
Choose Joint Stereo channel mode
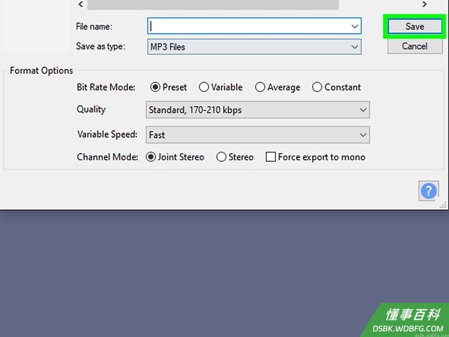point(175,157)
